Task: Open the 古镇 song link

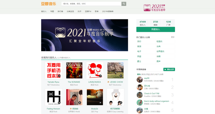Action: (146, 109)
